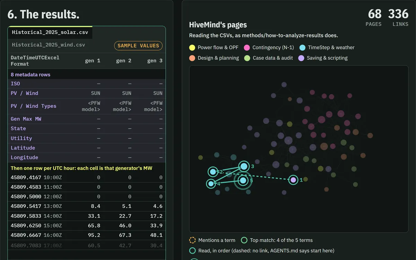
Task: Click the Utility metadata row label
Action: tap(21, 138)
